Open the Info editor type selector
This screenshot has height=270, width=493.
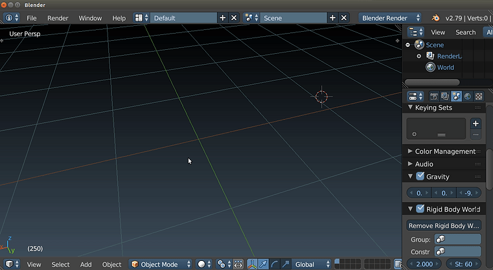coord(12,18)
